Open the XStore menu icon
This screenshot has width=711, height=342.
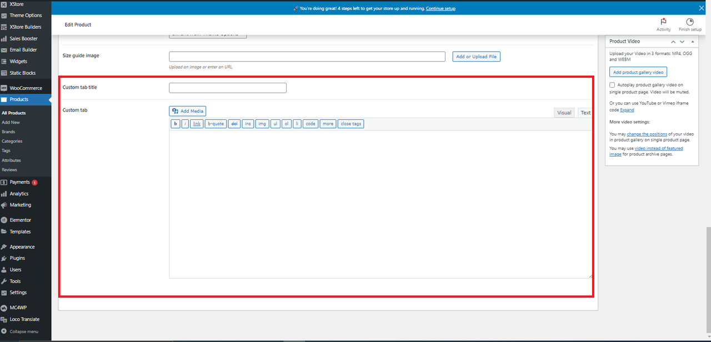coord(4,4)
